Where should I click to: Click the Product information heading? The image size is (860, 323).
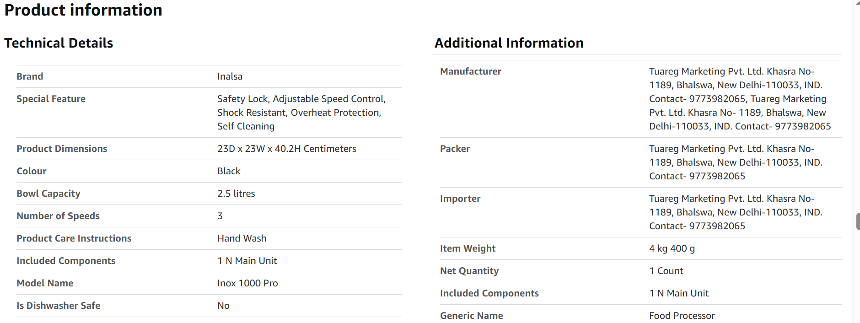tap(83, 10)
